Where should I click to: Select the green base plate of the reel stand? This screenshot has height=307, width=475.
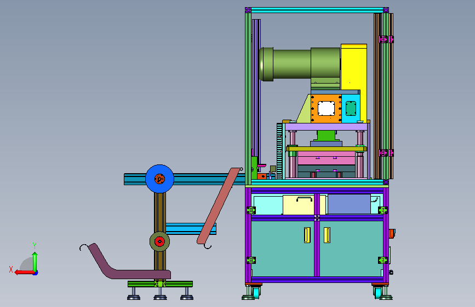161,284
